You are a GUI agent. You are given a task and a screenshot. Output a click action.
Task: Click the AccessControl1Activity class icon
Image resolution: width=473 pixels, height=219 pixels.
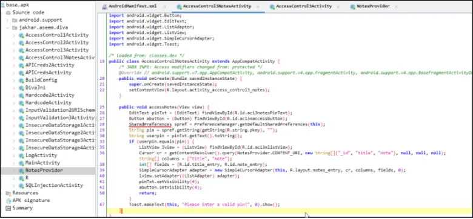tap(21, 35)
